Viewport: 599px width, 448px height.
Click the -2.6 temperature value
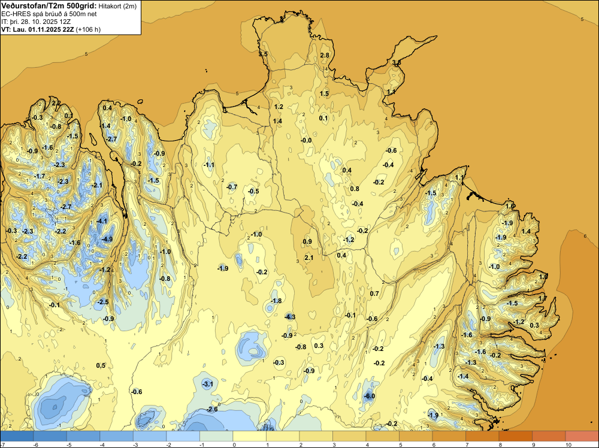[212, 409]
